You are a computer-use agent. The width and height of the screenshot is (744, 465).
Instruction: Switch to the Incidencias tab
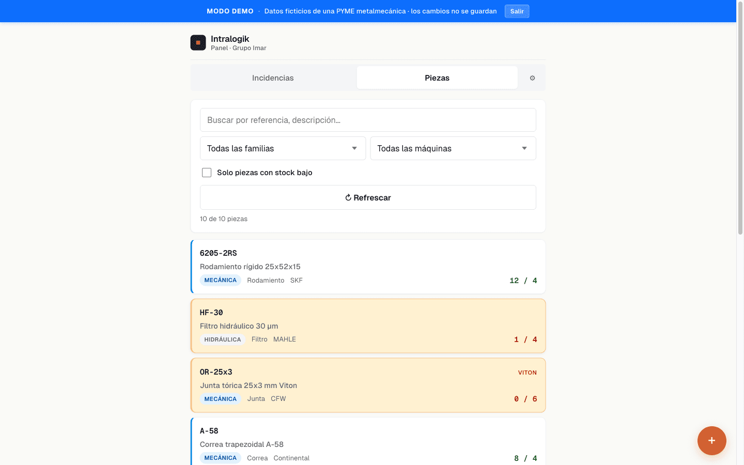tap(273, 78)
